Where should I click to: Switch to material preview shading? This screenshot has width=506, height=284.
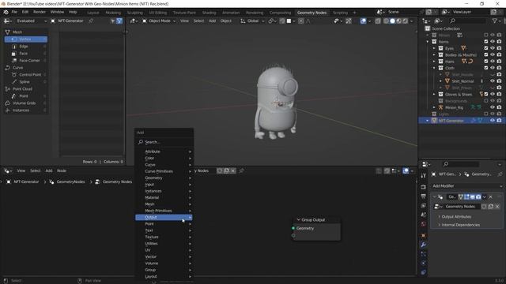point(398,21)
